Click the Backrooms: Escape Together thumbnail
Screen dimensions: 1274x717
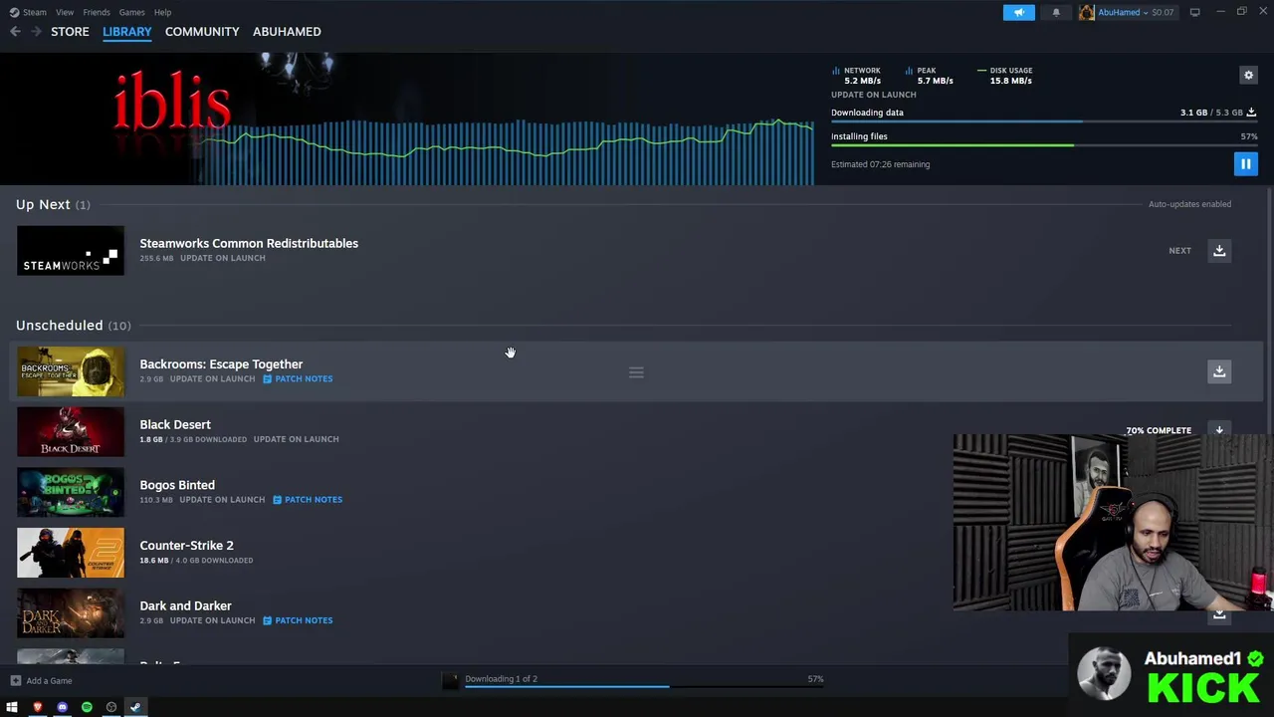tap(71, 371)
